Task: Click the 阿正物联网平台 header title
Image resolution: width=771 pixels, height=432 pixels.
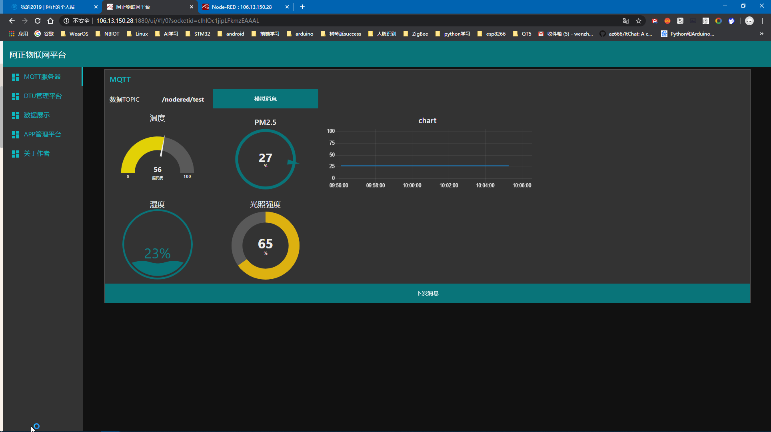Action: [38, 55]
